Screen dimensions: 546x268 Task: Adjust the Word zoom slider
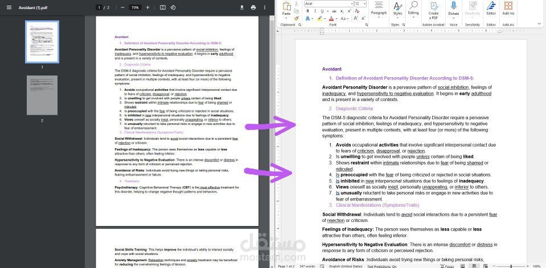[511, 266]
